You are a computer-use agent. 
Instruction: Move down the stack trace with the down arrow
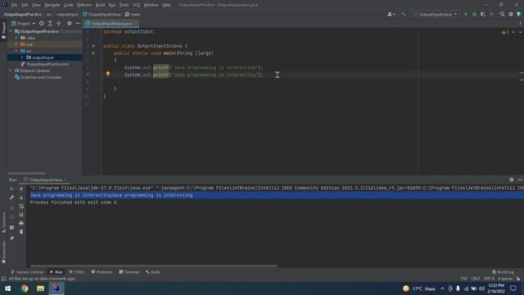pos(21,197)
